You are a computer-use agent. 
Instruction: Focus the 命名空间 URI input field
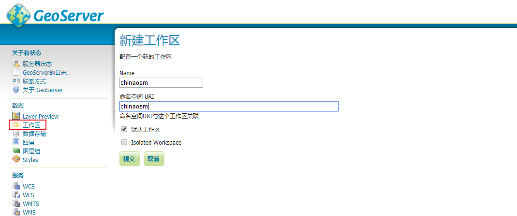[x=229, y=106]
